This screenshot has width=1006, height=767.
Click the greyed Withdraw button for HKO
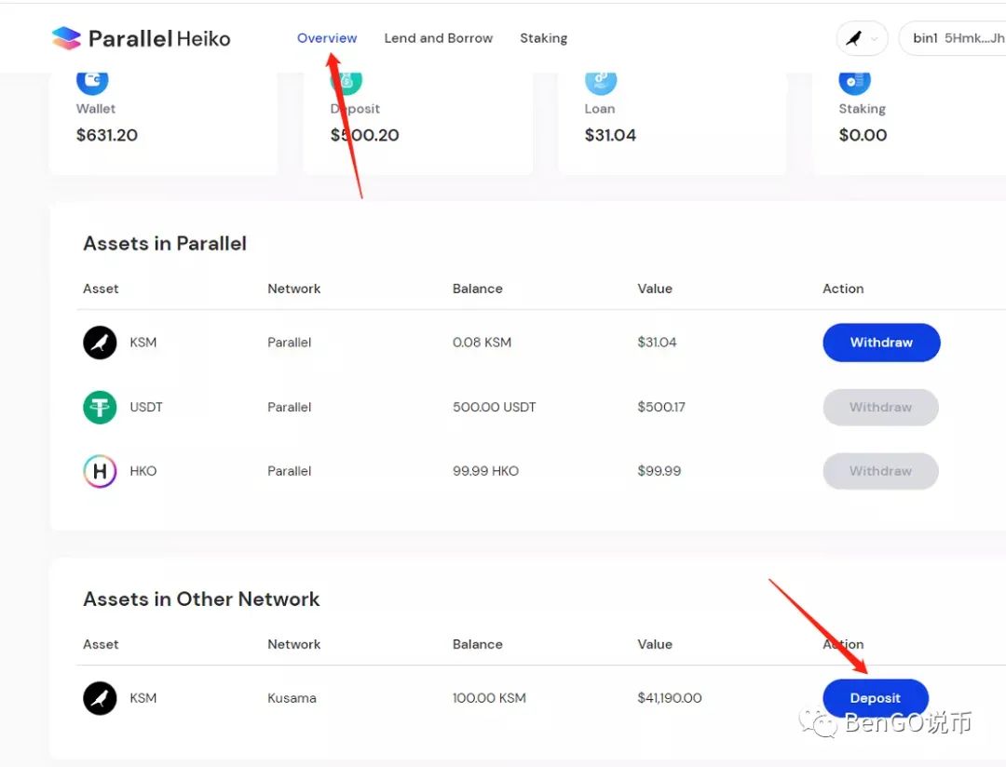coord(880,471)
